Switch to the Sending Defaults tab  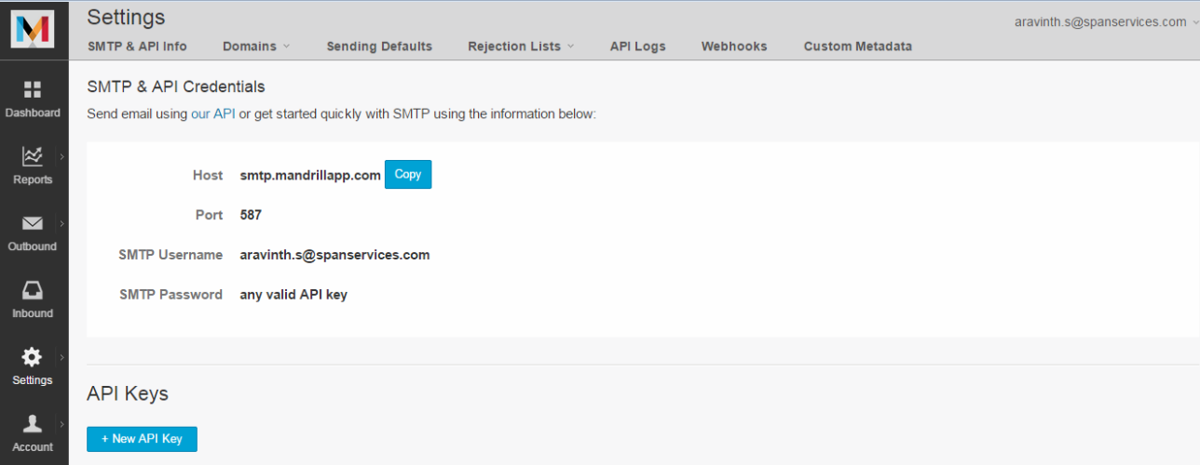[x=379, y=46]
